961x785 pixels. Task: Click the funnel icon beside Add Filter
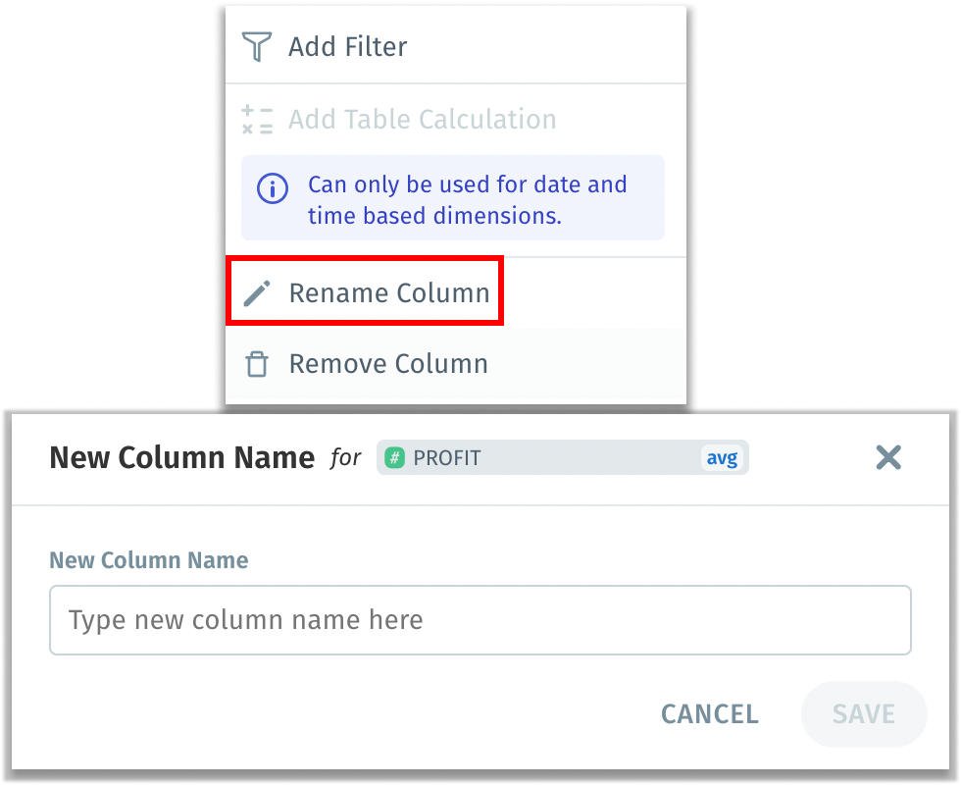pyautogui.click(x=257, y=47)
